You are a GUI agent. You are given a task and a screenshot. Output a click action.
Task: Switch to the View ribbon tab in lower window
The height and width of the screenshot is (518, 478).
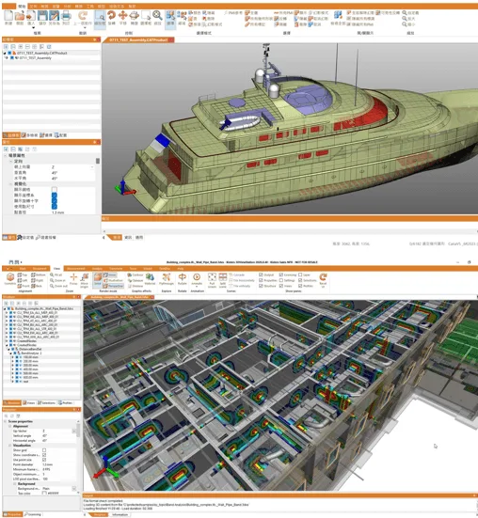[56, 269]
